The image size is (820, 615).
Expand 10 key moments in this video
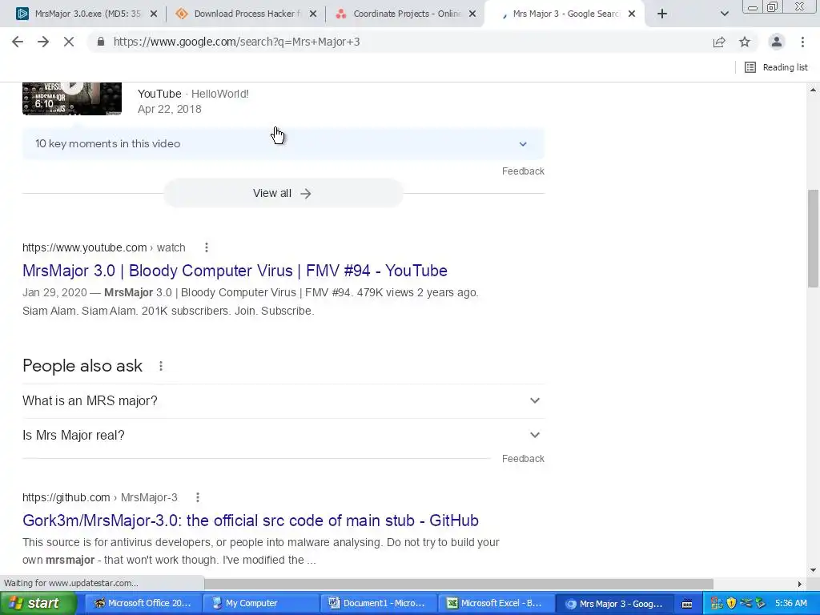click(x=283, y=144)
